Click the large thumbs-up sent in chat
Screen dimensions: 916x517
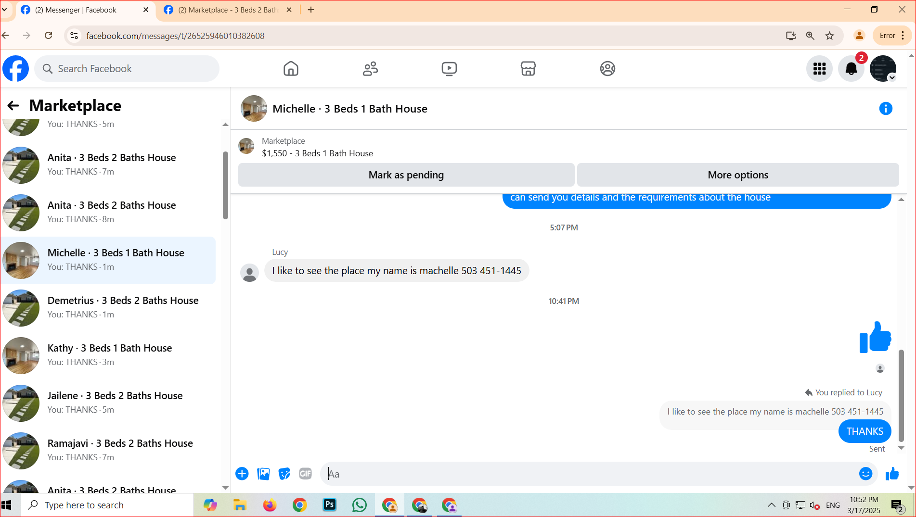pyautogui.click(x=875, y=337)
